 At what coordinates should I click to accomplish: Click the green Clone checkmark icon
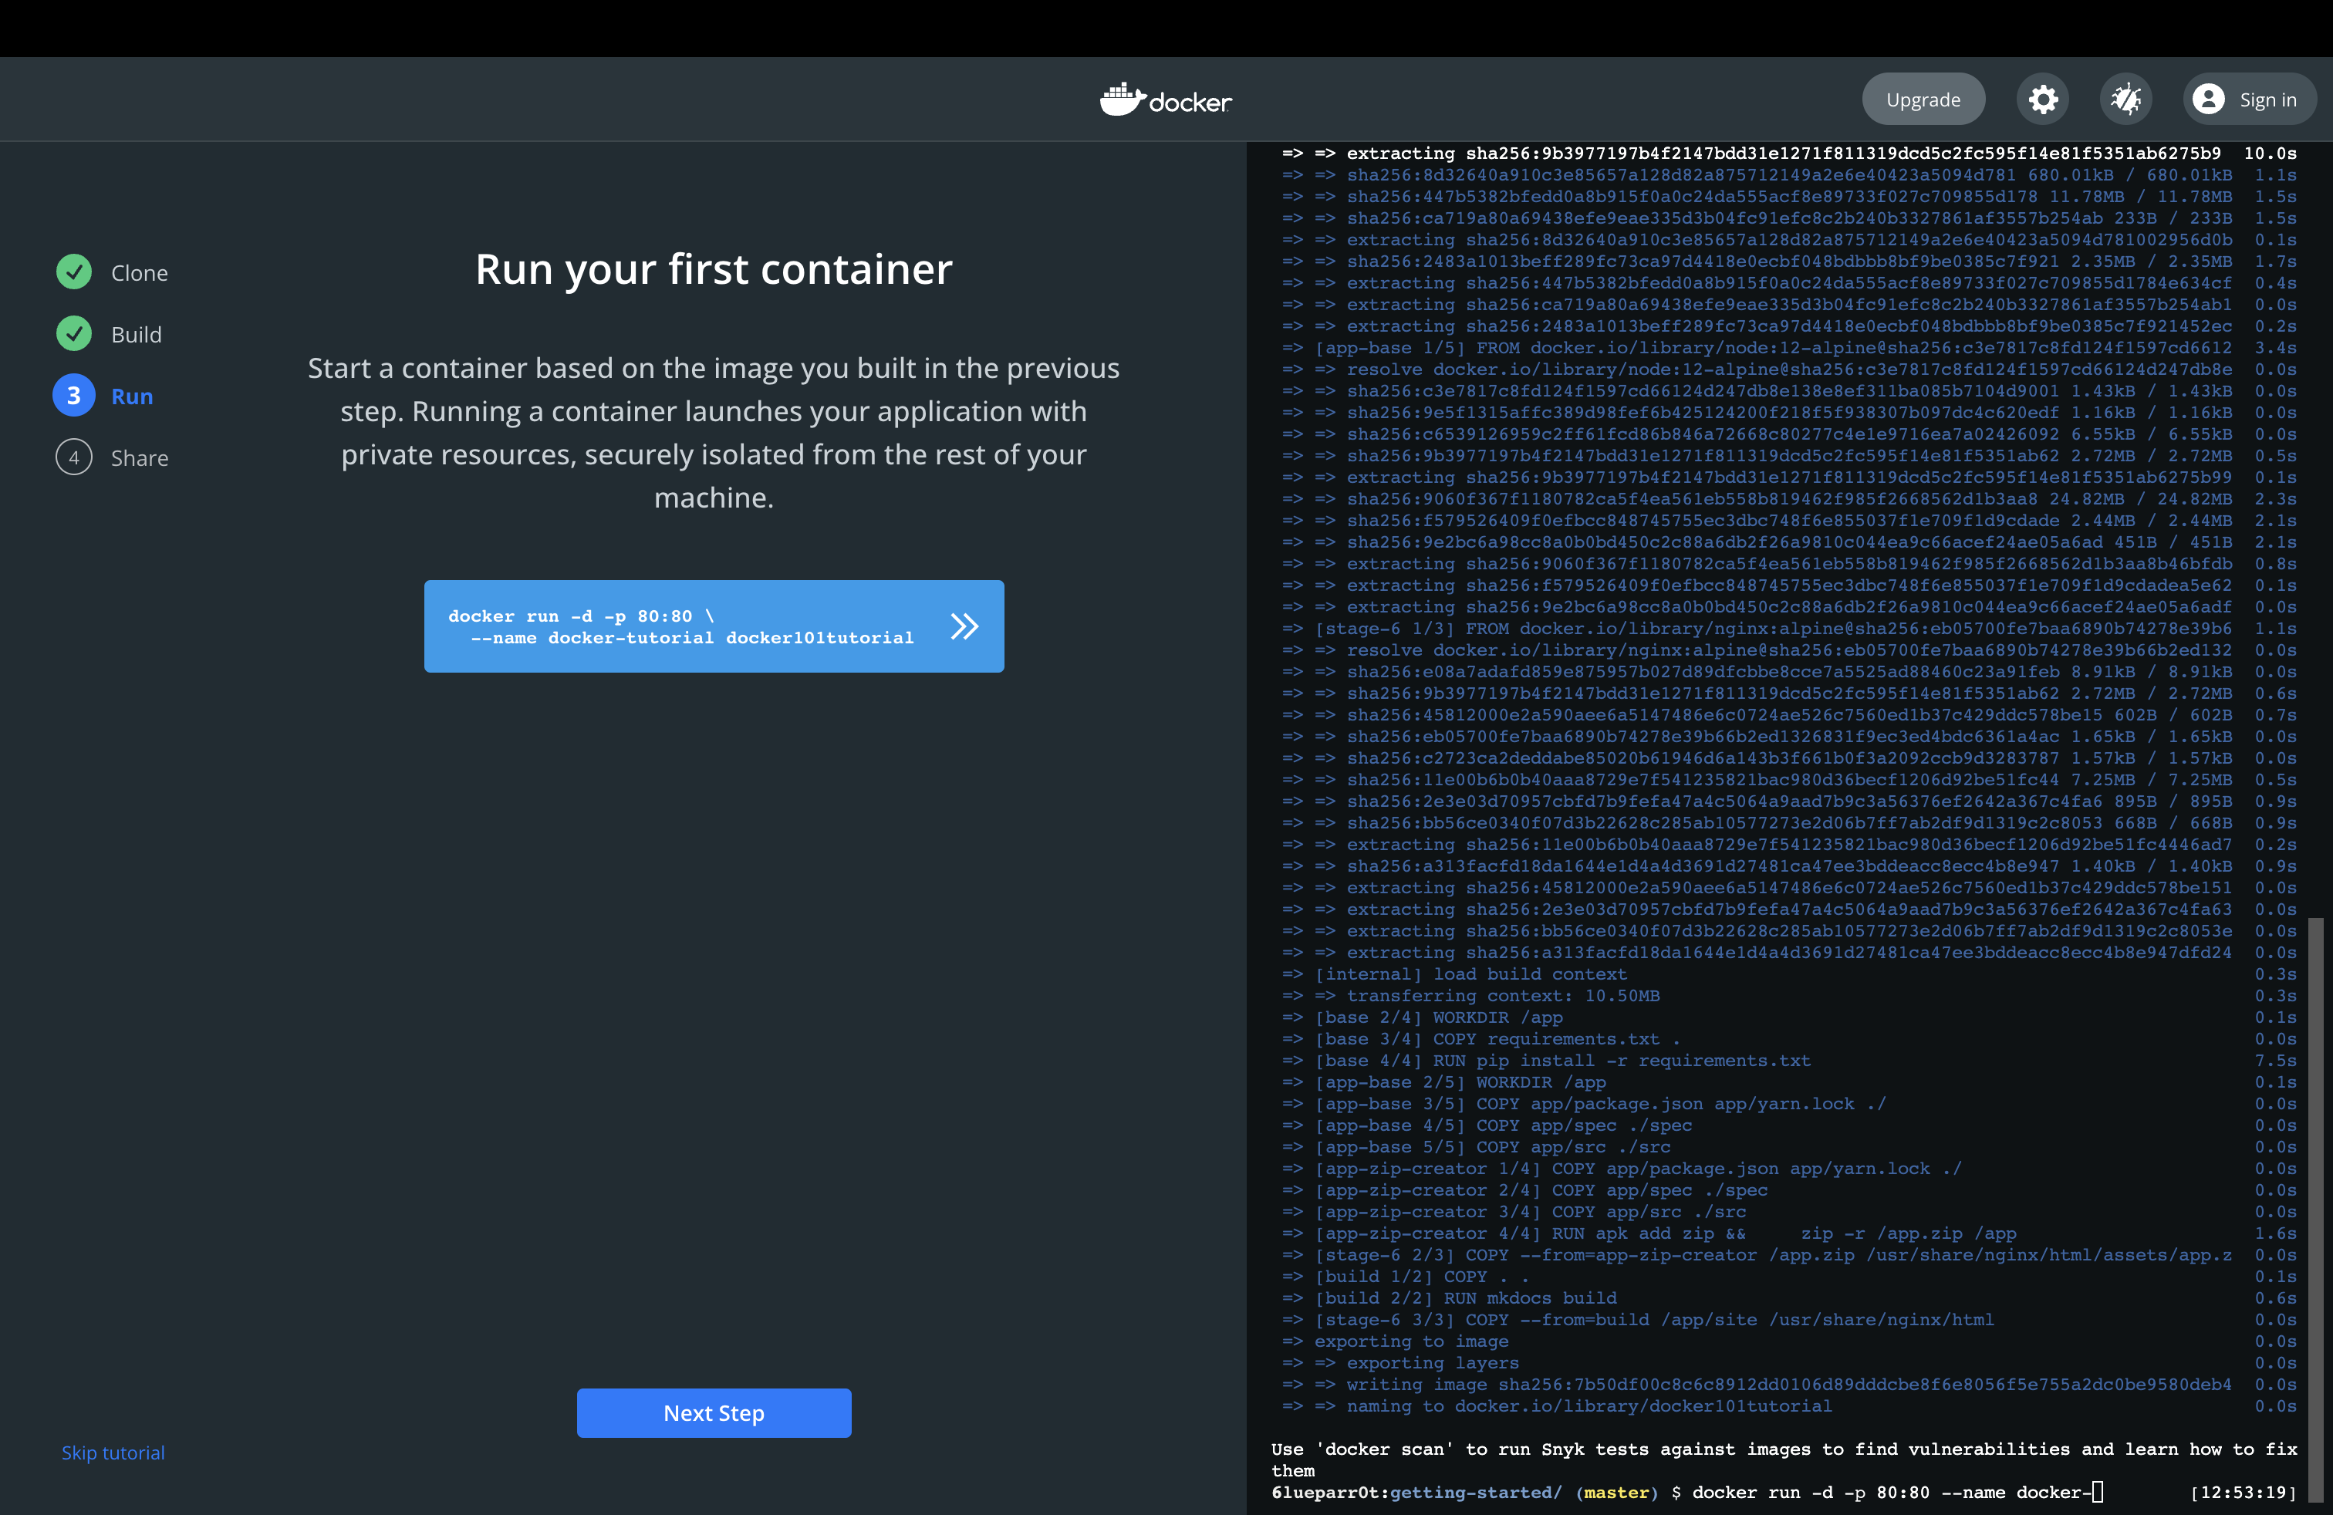(x=73, y=272)
